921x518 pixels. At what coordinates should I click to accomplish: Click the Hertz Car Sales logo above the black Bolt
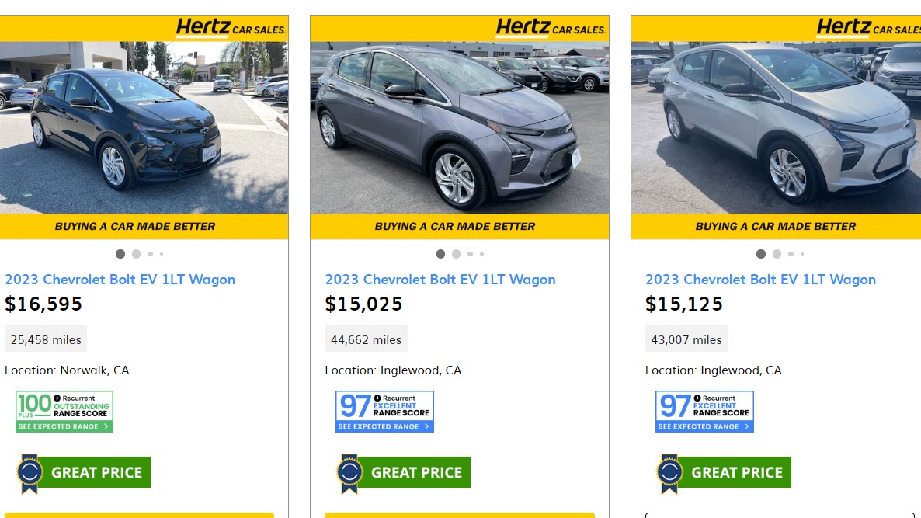click(230, 29)
